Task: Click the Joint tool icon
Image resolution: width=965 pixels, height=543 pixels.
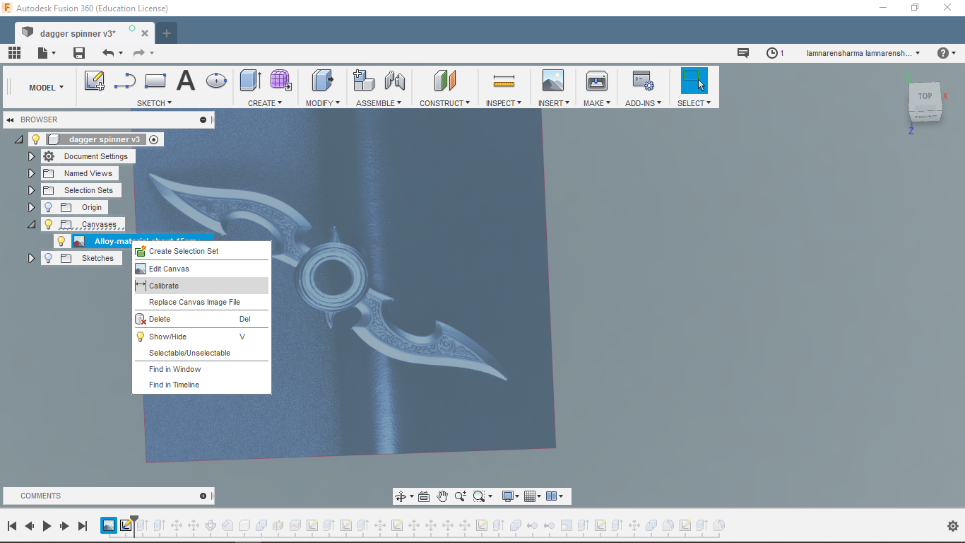Action: click(394, 81)
